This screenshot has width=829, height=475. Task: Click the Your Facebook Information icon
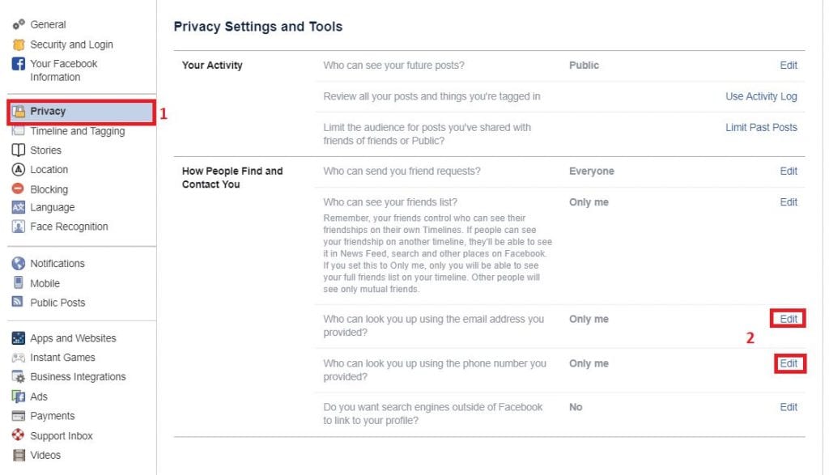tap(18, 64)
